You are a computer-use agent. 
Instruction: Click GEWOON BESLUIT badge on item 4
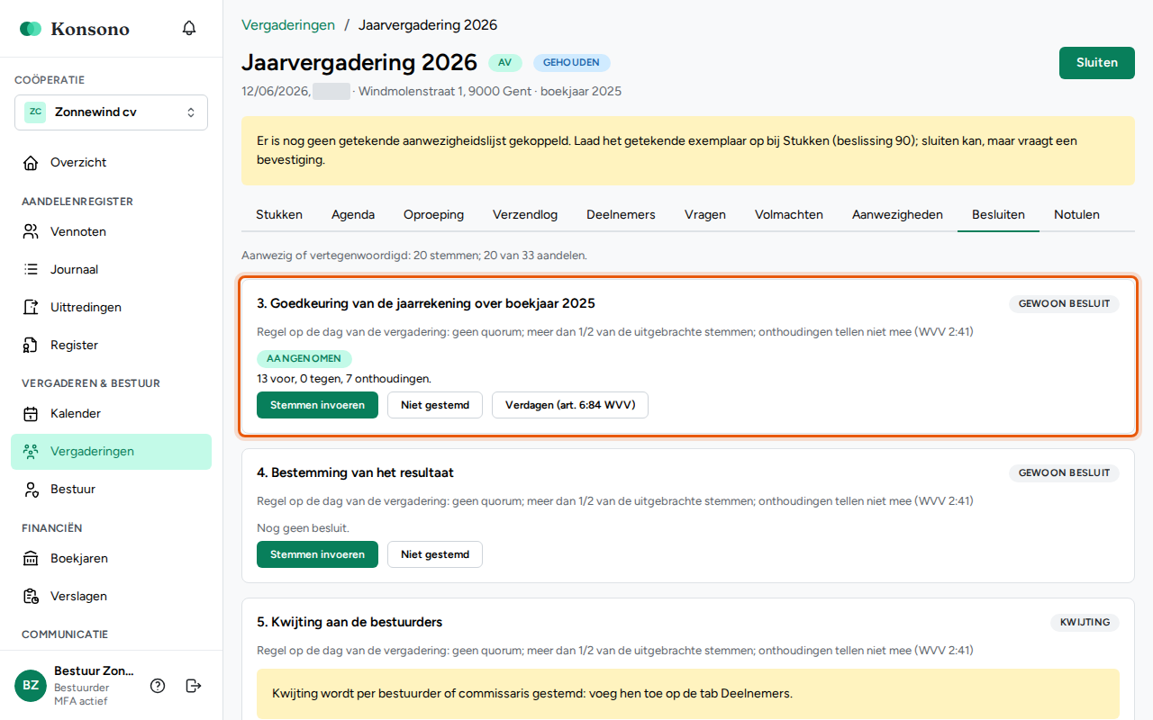(x=1064, y=473)
